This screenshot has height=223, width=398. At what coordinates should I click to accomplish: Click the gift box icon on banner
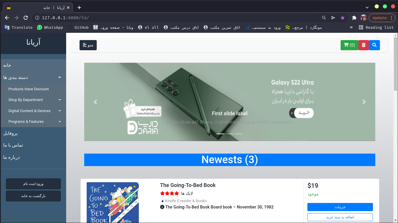click(130, 109)
